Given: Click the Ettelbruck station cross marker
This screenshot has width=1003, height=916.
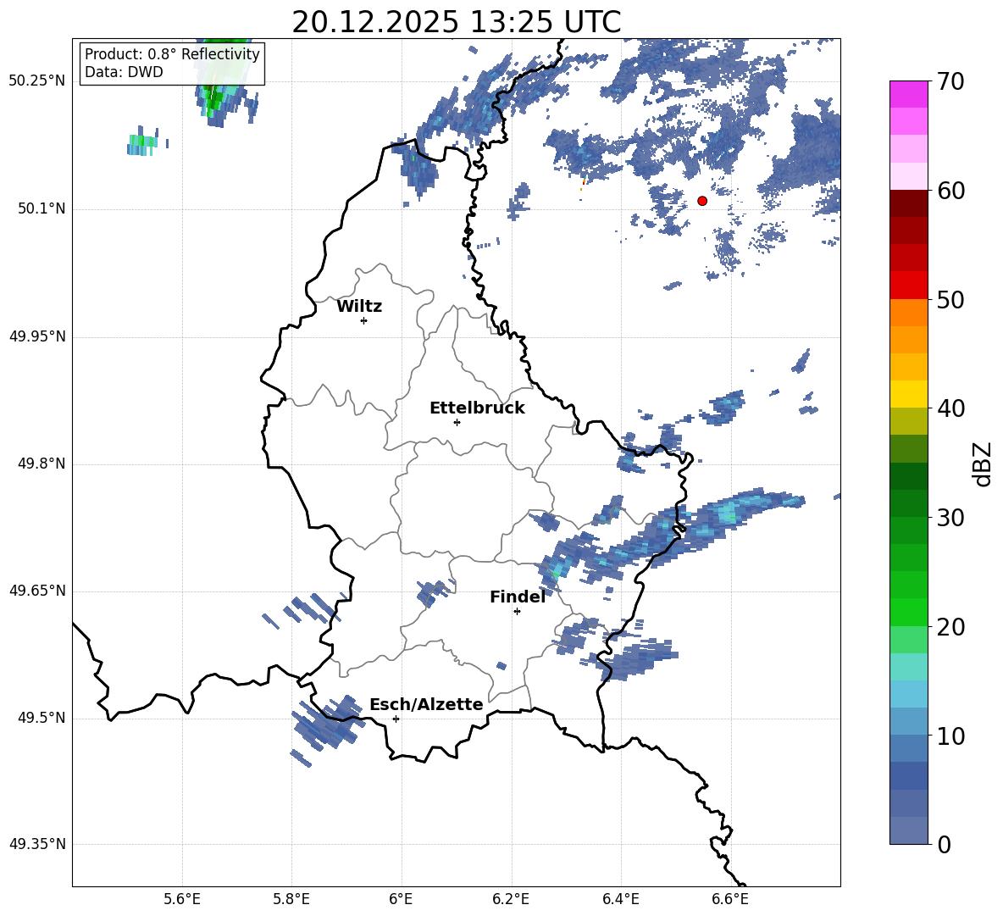Looking at the screenshot, I should coord(457,422).
